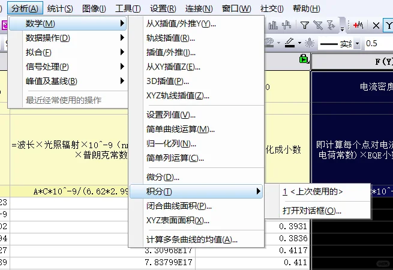Click the Remove filter crossed-funnel icon
Viewport: 393px width, 270px height.
click(x=318, y=25)
